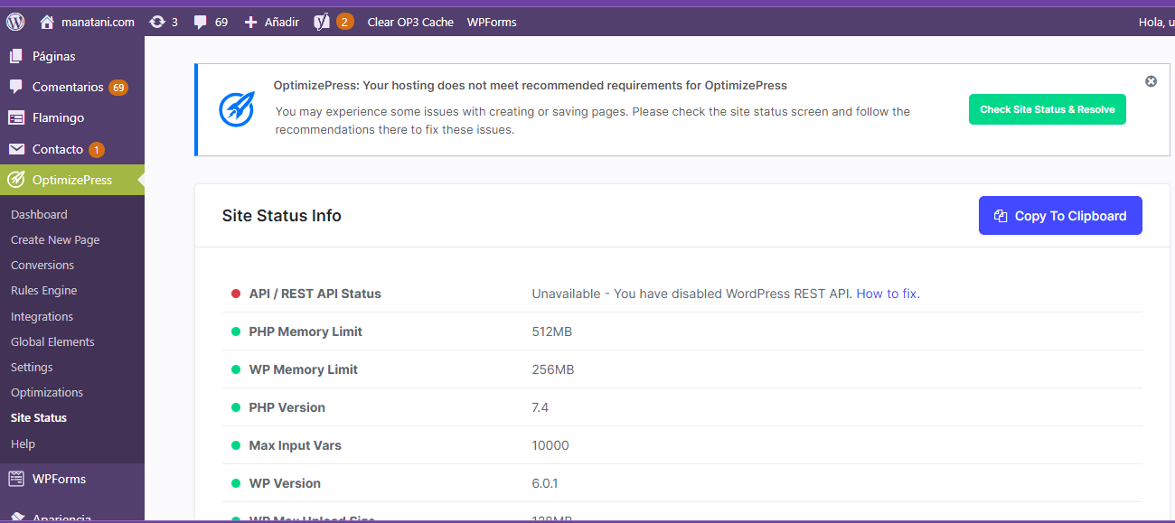
Task: Click the Hola user greeting in admin bar
Action: point(1156,22)
